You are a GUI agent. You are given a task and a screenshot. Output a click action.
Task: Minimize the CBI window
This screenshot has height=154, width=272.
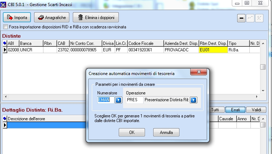(237, 3)
